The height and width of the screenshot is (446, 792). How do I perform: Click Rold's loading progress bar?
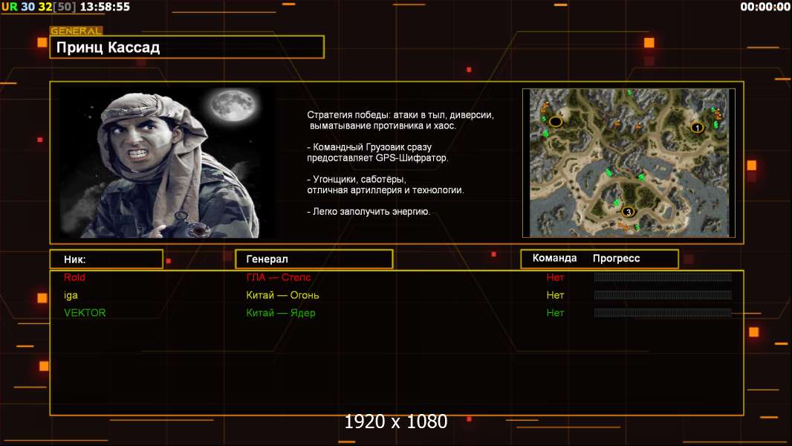(663, 277)
